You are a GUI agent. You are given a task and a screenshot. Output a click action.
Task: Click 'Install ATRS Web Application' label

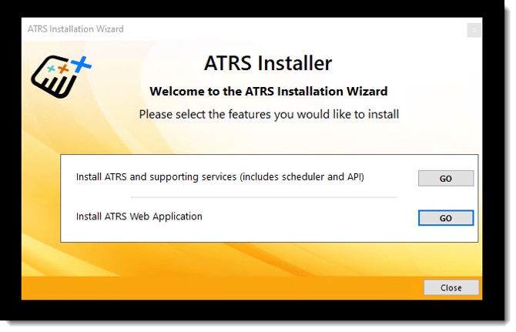pyautogui.click(x=139, y=216)
